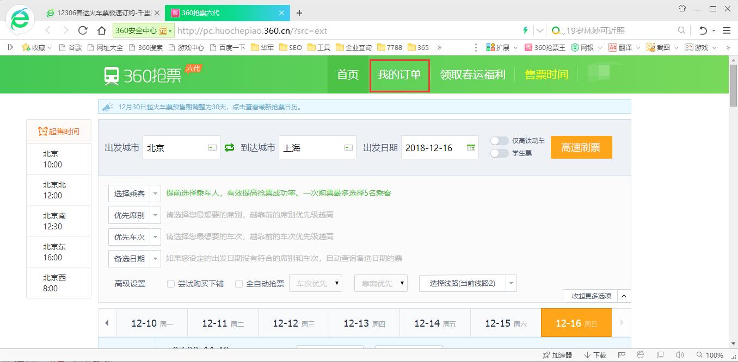
Task: Check the 尝试购买下铺 checkbox
Action: click(170, 283)
